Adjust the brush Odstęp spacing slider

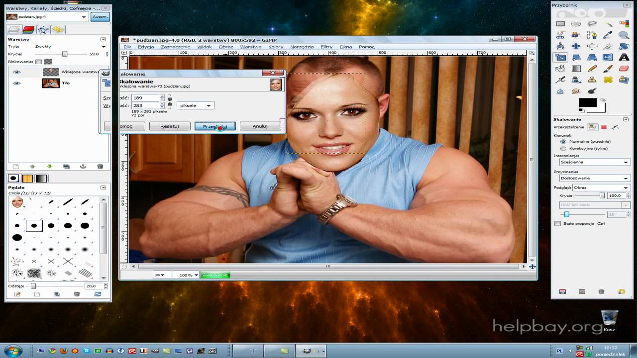click(53, 286)
